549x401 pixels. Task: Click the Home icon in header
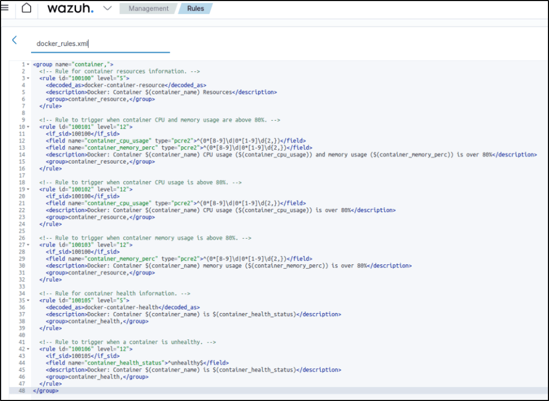26,8
